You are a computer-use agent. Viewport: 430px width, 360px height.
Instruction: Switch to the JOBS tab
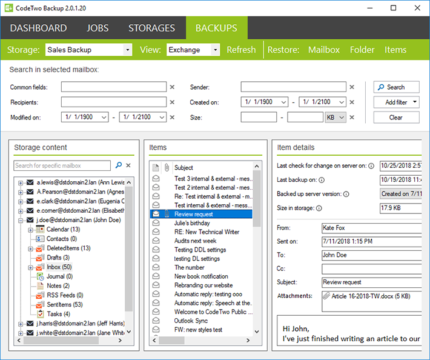pyautogui.click(x=98, y=28)
